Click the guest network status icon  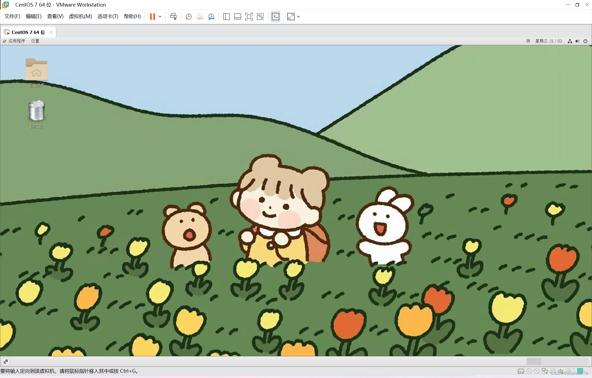[x=570, y=41]
